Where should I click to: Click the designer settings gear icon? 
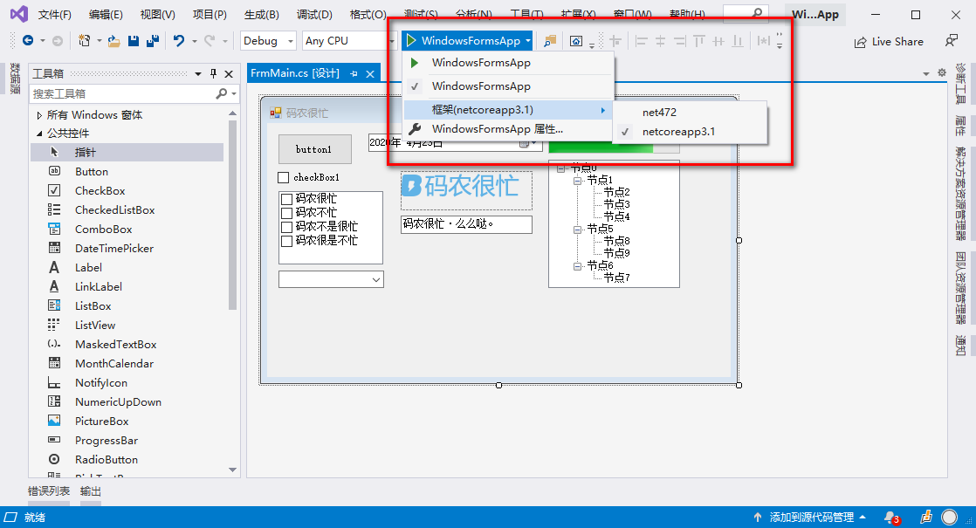(942, 72)
